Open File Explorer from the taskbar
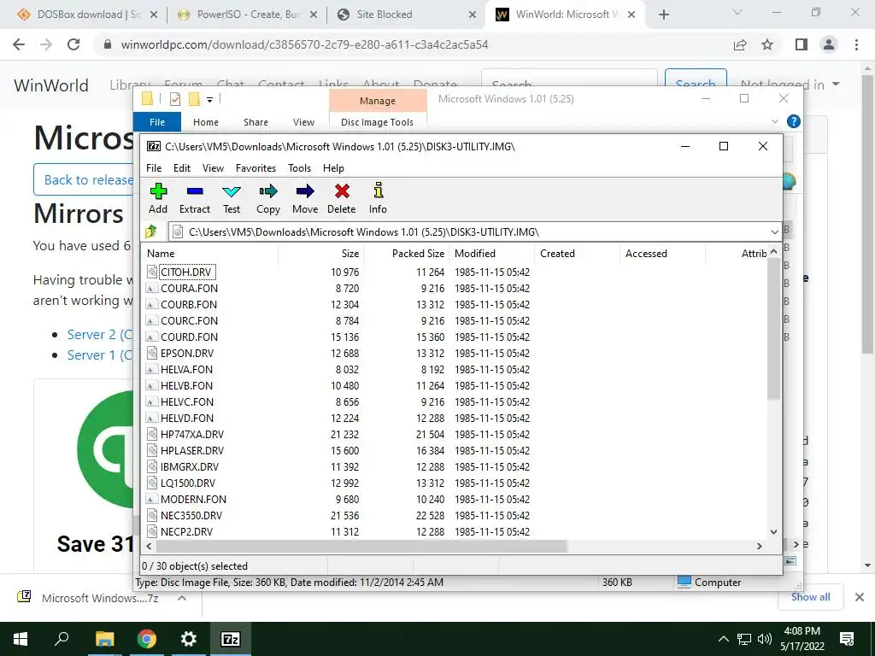Viewport: 875px width, 656px height. coord(104,639)
